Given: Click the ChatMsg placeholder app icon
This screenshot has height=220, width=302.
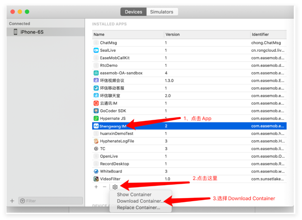Looking at the screenshot, I should [96, 43].
